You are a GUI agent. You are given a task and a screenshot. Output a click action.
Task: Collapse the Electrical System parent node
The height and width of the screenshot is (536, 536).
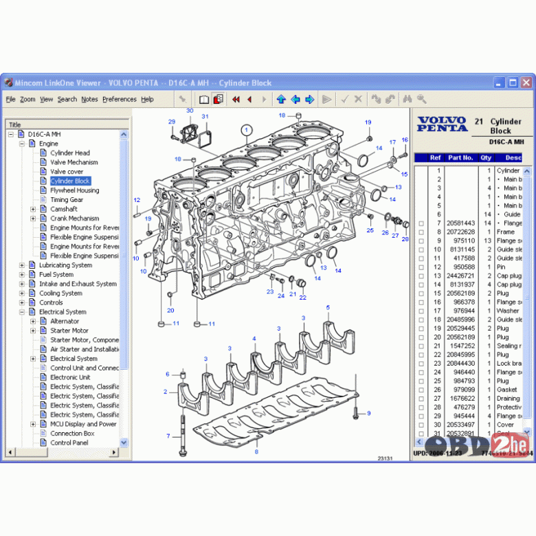[x=22, y=312]
